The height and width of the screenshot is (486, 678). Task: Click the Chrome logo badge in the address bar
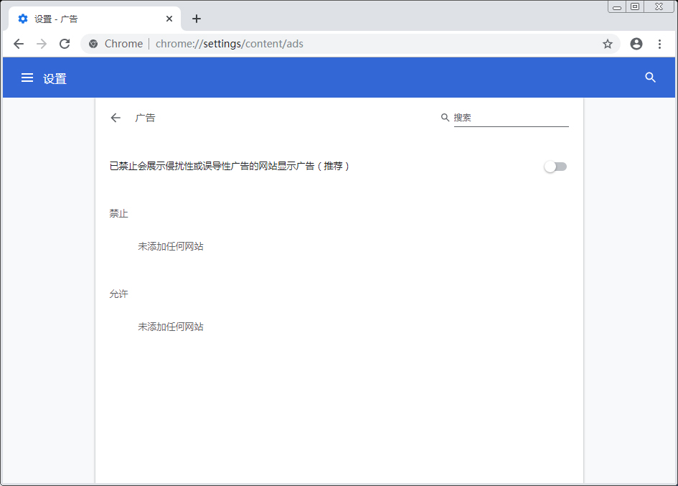click(x=93, y=44)
